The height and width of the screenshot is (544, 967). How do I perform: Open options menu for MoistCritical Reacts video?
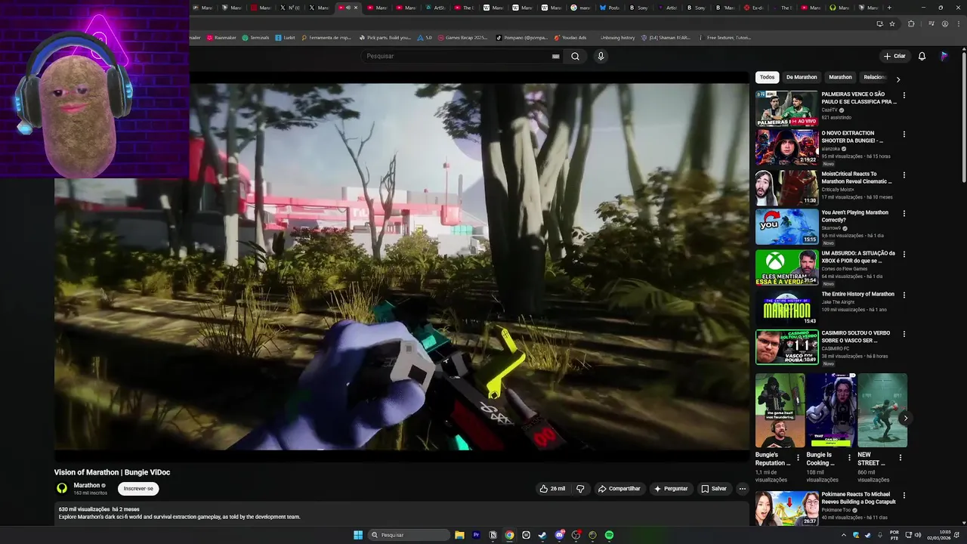(904, 175)
